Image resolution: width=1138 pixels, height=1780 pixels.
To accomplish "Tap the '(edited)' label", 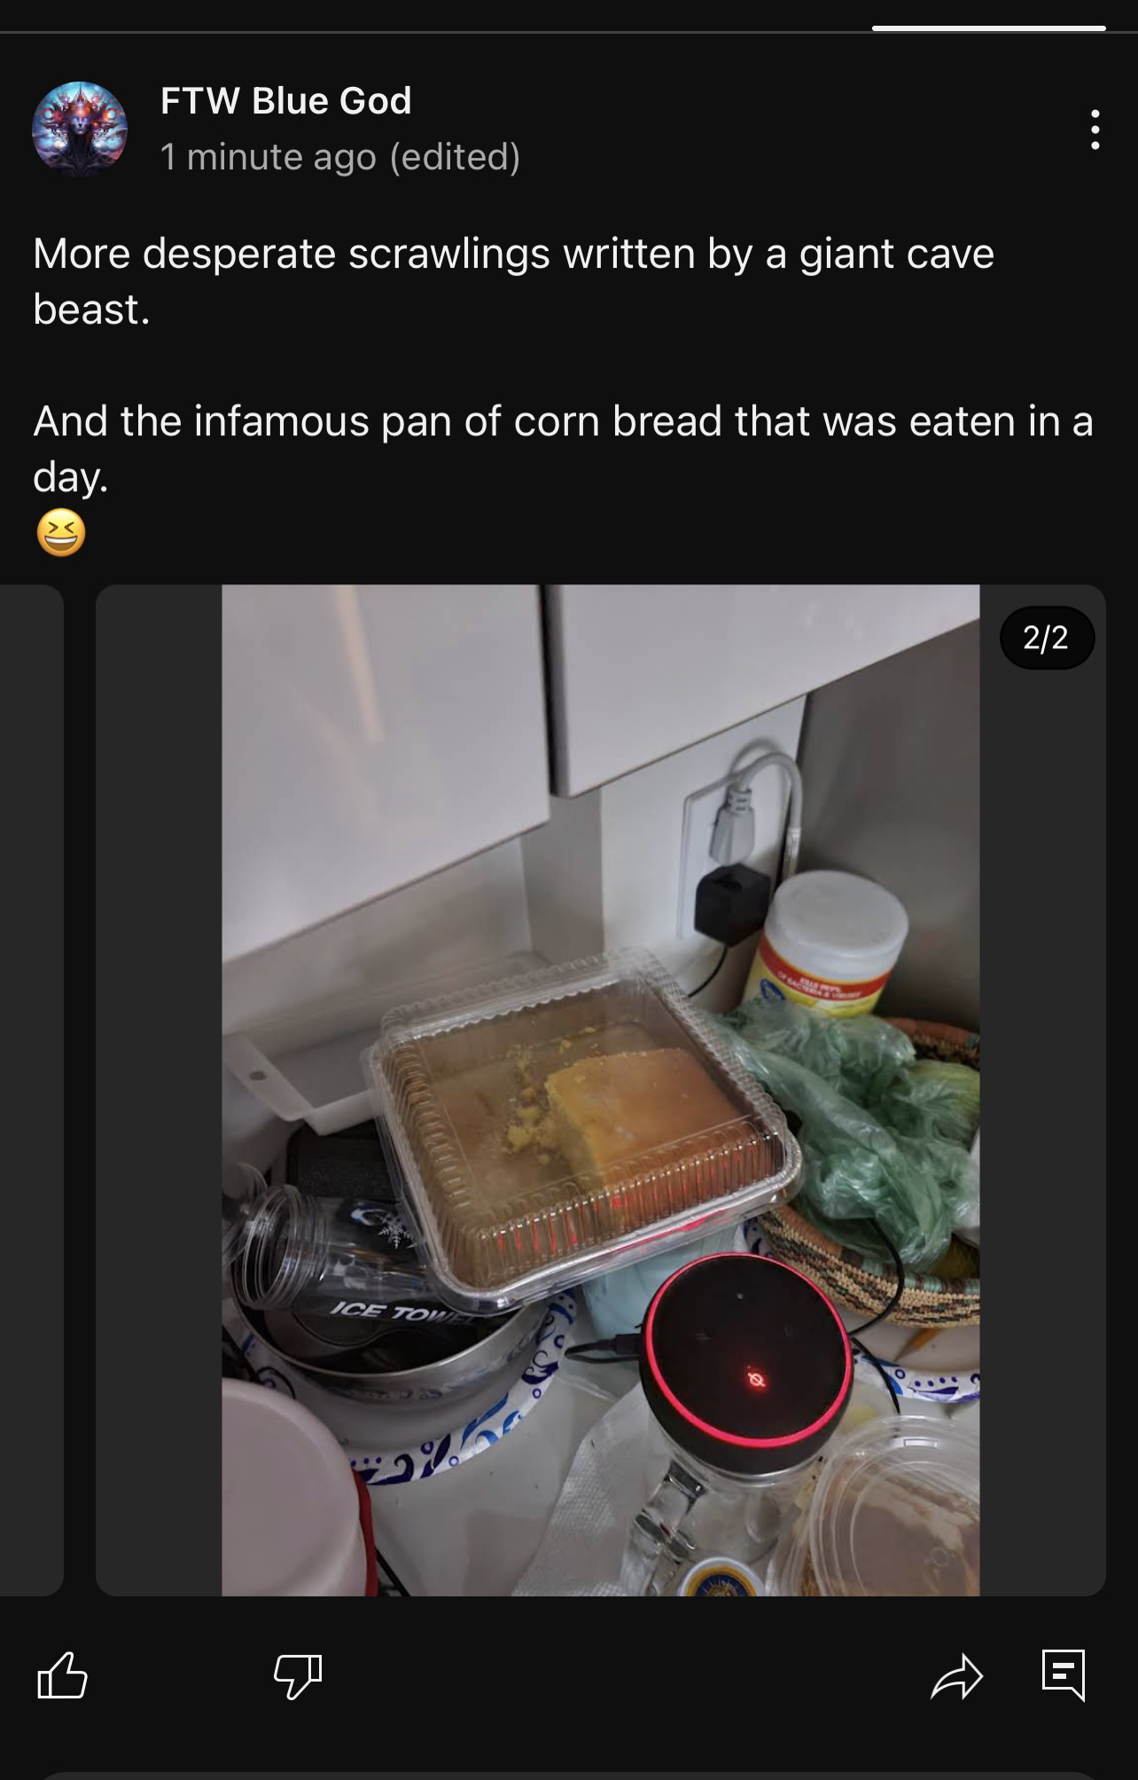I will (455, 157).
